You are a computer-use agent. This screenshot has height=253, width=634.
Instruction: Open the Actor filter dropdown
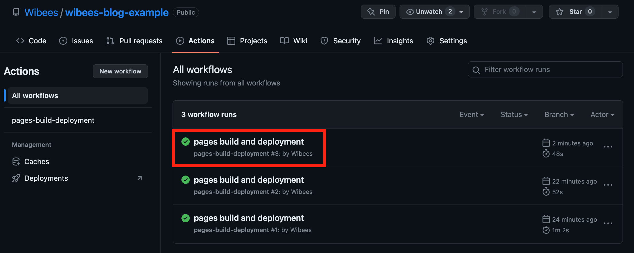click(x=602, y=114)
